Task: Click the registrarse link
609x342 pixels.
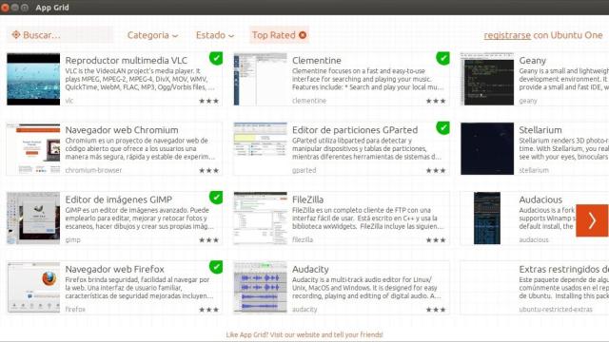Action: pos(507,35)
